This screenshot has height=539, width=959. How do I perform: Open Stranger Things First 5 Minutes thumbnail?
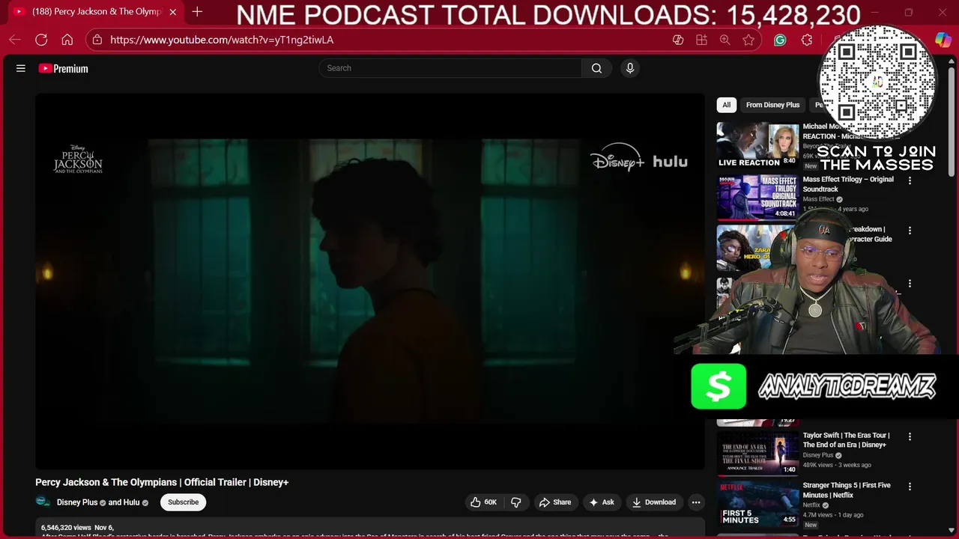[757, 503]
